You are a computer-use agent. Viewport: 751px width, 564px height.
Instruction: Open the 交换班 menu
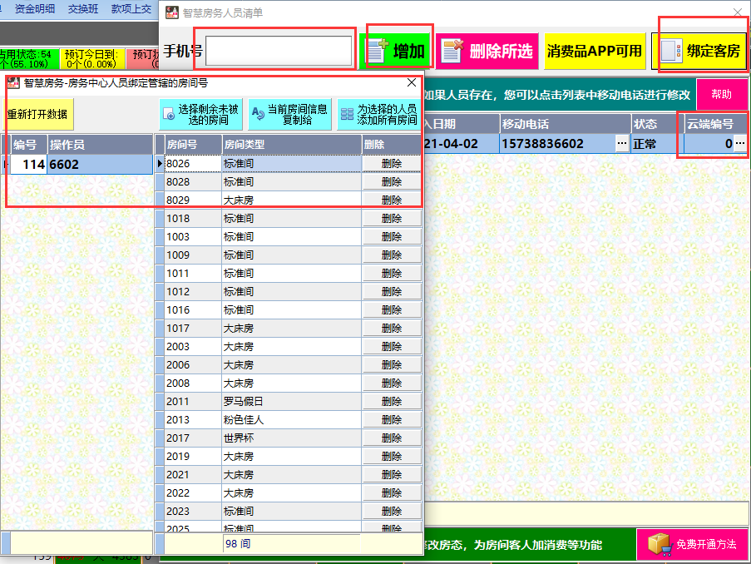[82, 10]
